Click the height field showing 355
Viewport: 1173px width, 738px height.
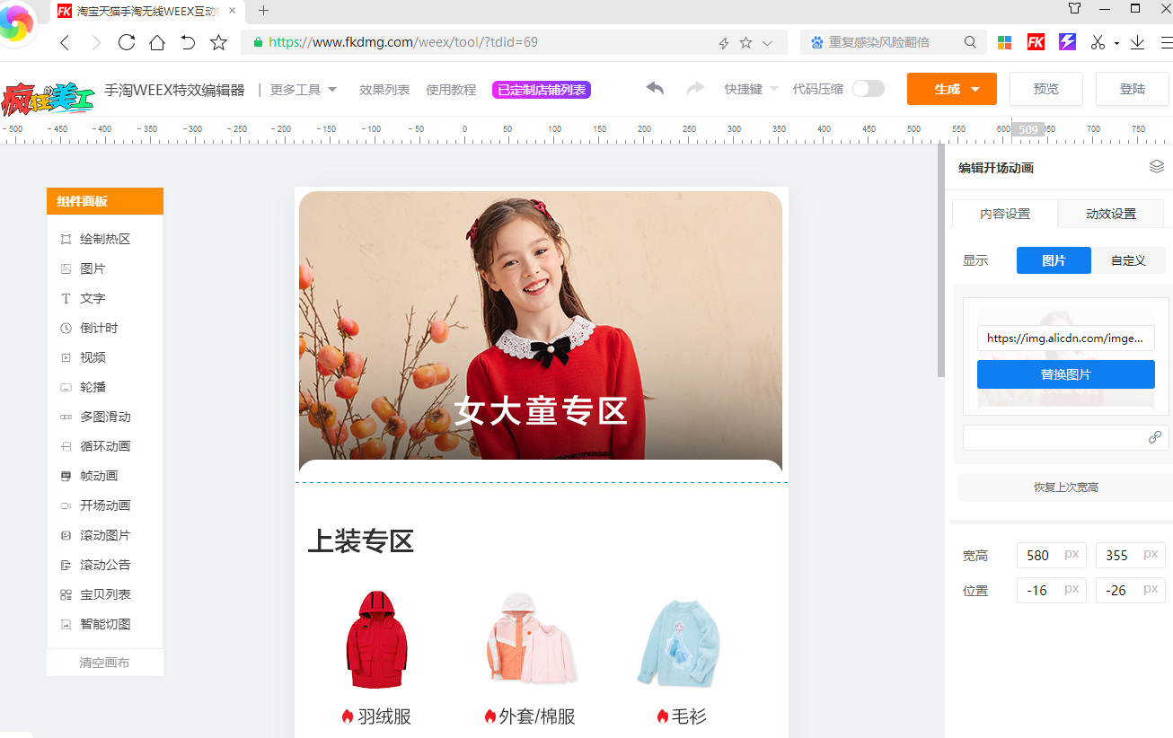click(1130, 555)
